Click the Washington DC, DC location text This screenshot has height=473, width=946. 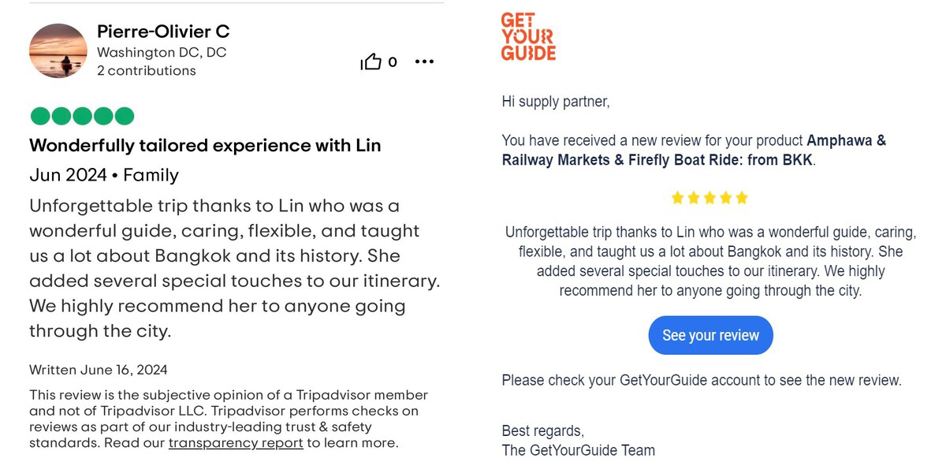(162, 53)
